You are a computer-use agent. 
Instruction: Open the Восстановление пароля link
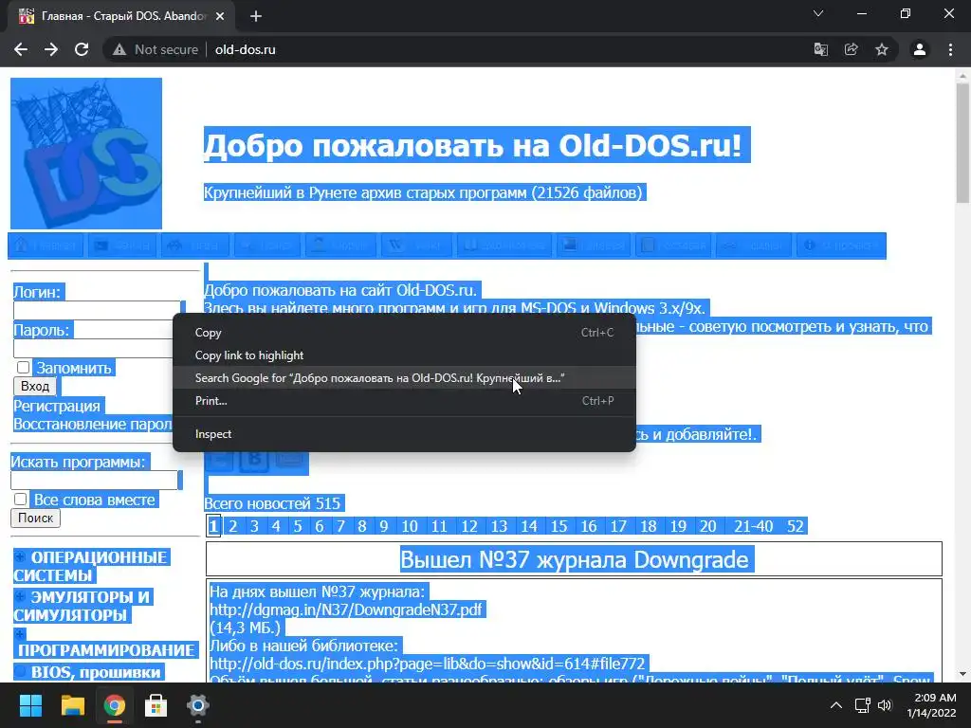[x=93, y=424]
